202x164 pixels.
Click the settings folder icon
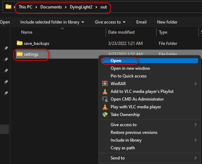pos(20,54)
